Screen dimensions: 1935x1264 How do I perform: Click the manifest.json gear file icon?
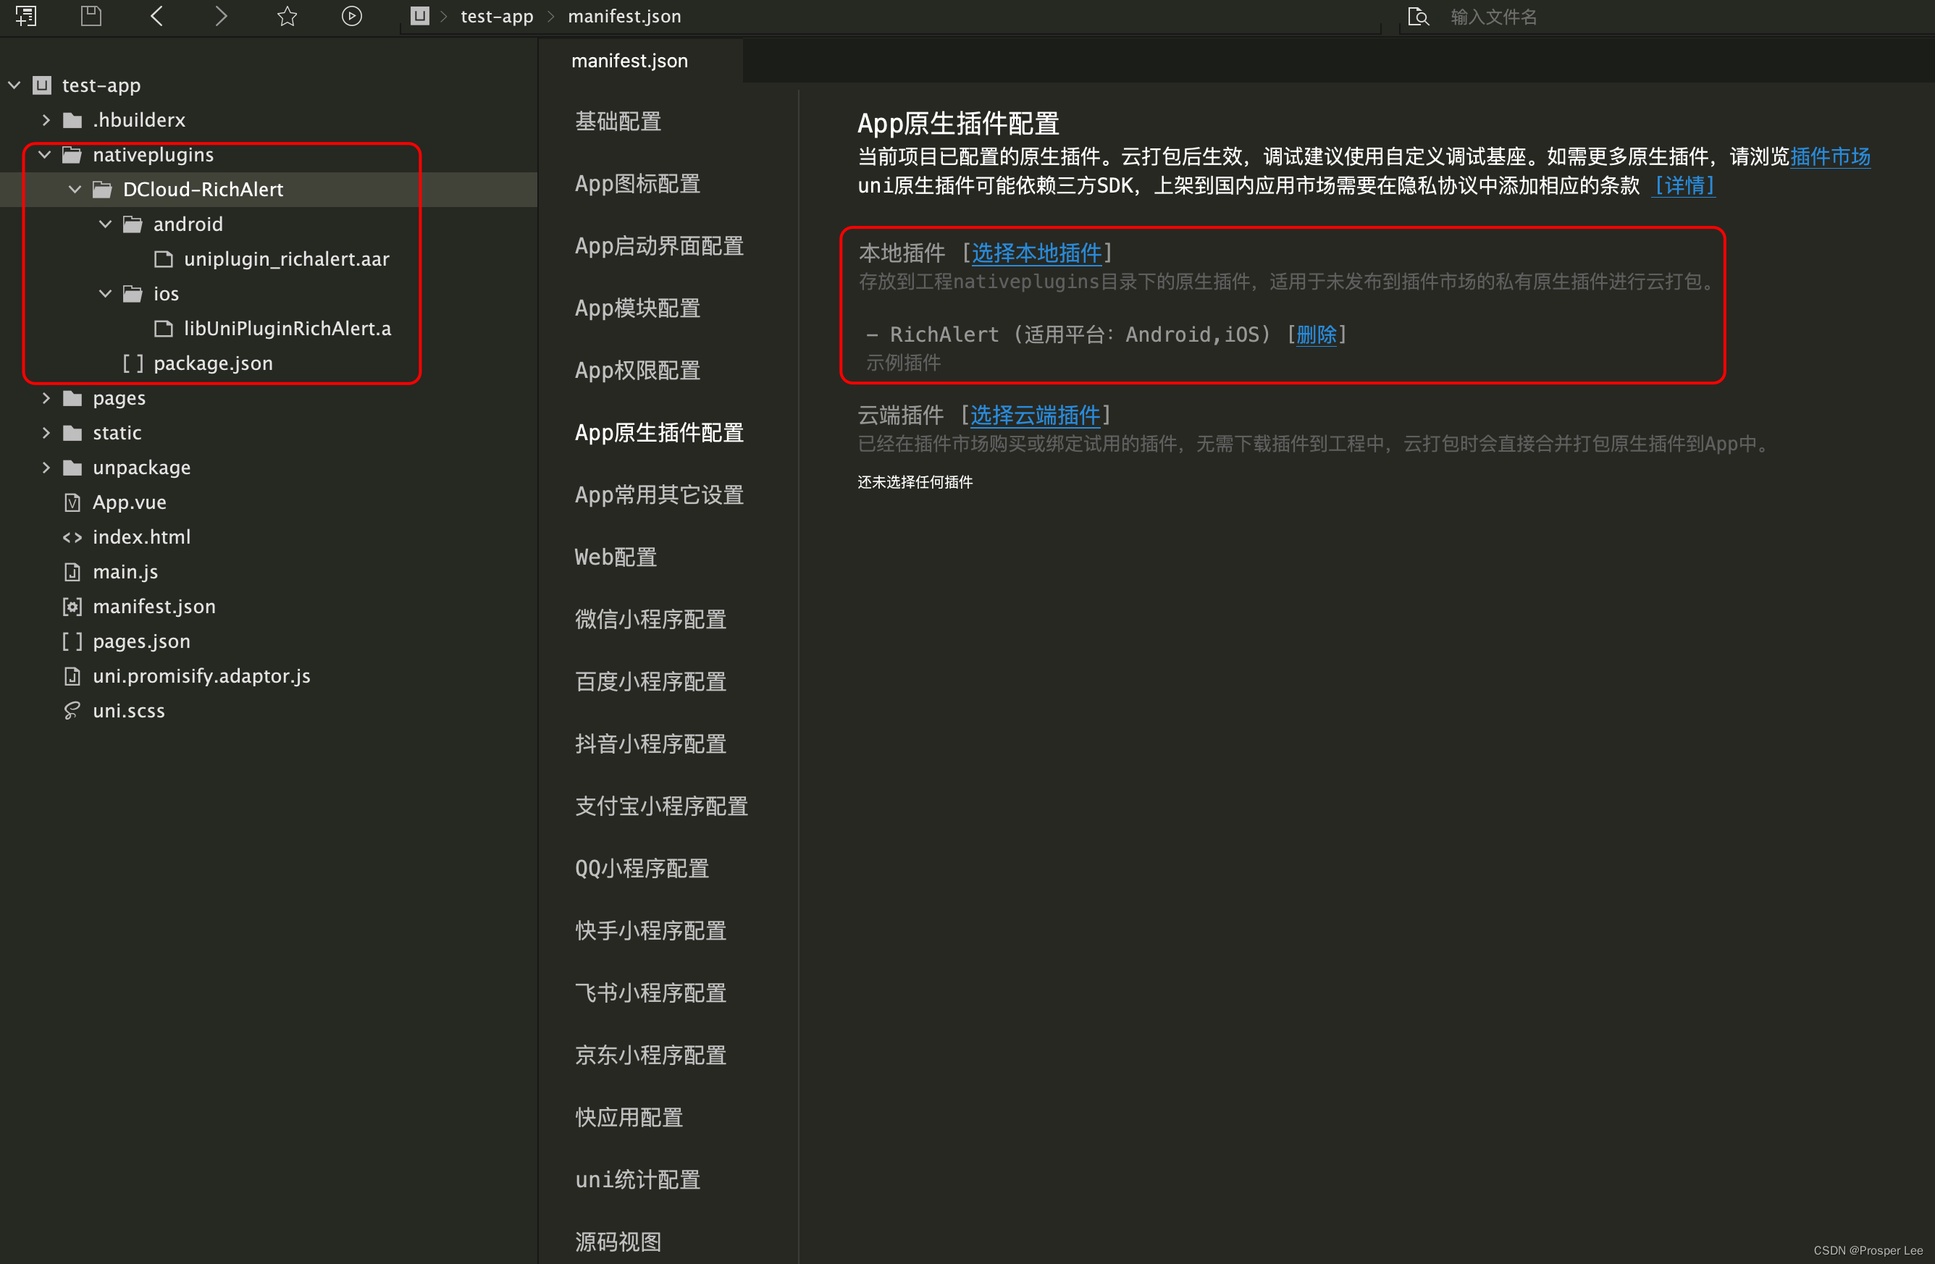click(x=72, y=607)
